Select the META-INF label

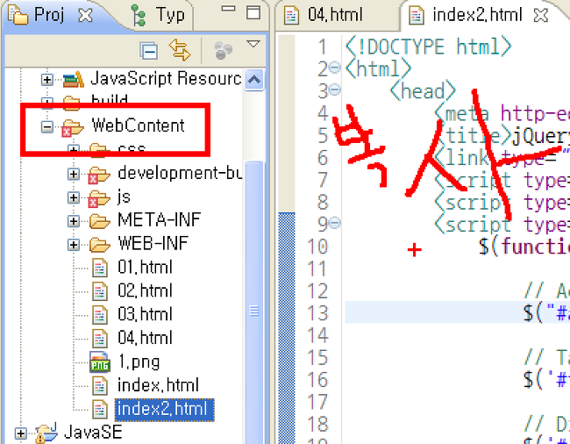pos(160,220)
